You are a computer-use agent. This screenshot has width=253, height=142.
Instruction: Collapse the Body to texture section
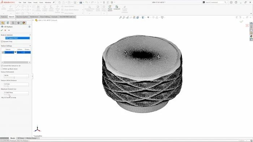[x=30, y=35]
